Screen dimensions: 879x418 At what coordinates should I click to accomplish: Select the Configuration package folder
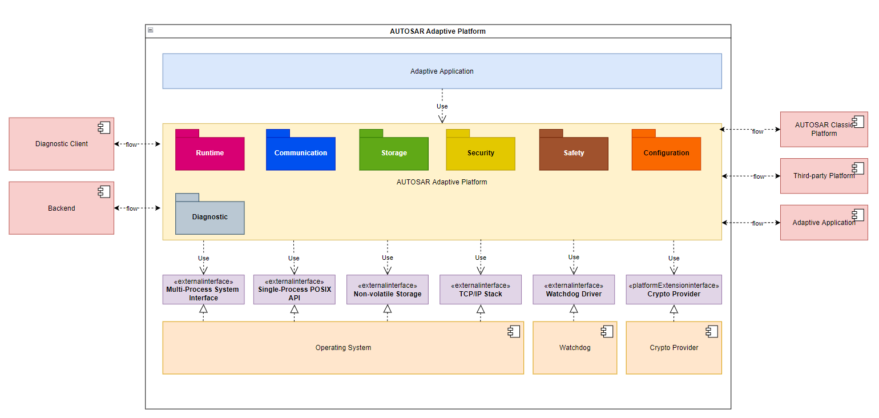666,150
